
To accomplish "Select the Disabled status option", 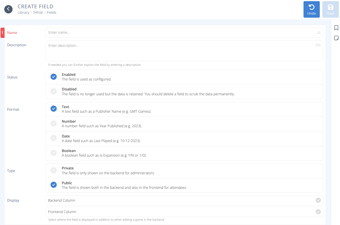I will pos(54,91).
